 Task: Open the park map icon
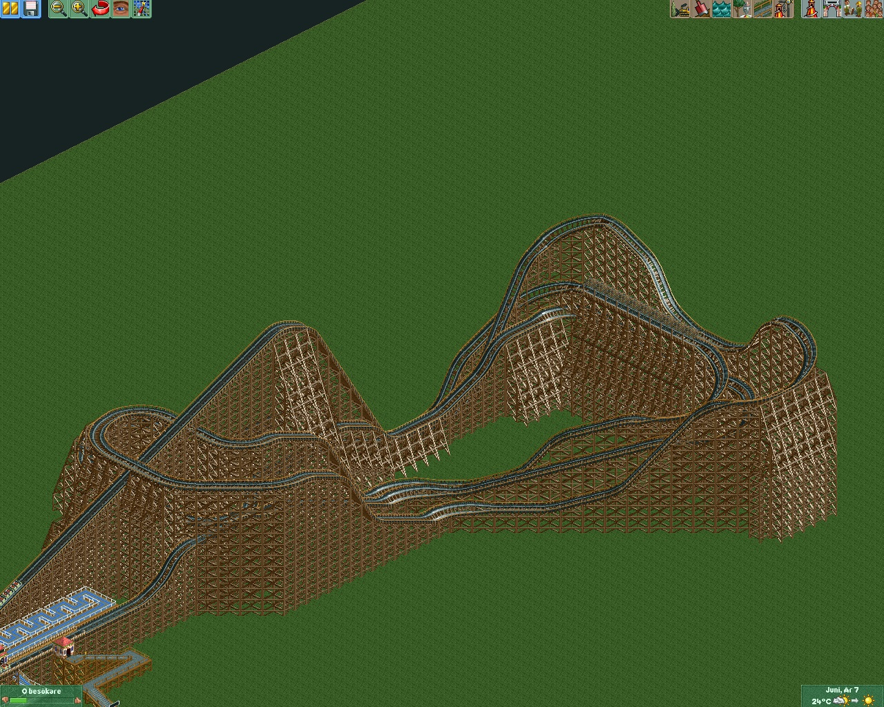[142, 9]
